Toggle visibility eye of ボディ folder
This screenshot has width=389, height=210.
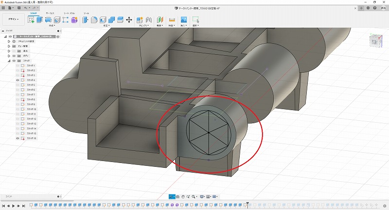coord(14,56)
